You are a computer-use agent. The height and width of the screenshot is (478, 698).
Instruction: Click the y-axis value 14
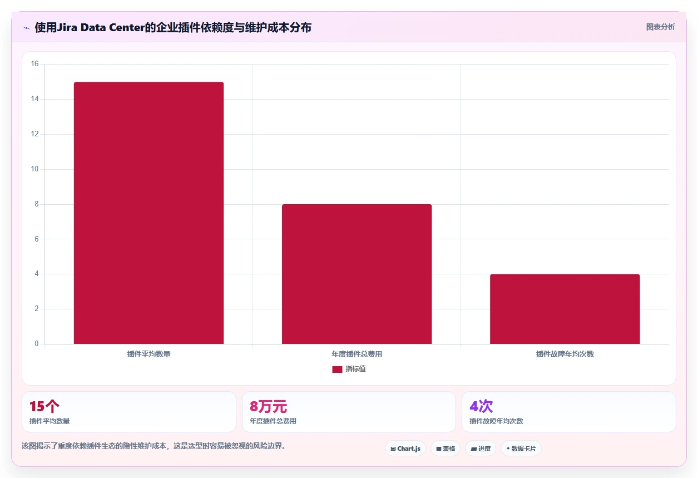coord(34,99)
